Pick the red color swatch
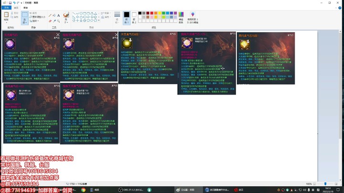The width and height of the screenshot is (344, 193). [151, 13]
